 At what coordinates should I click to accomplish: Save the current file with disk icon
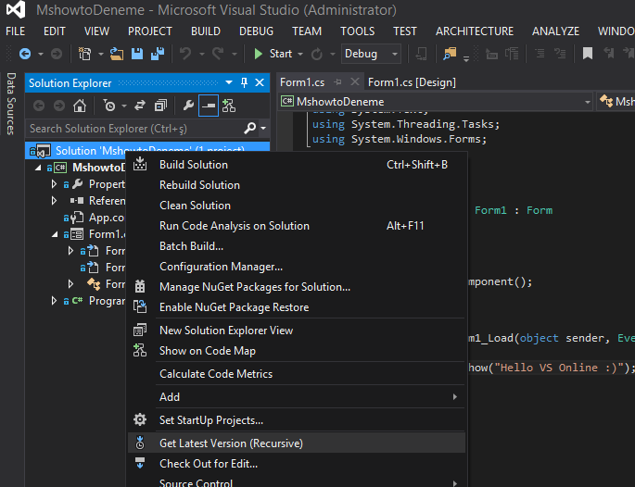[137, 54]
